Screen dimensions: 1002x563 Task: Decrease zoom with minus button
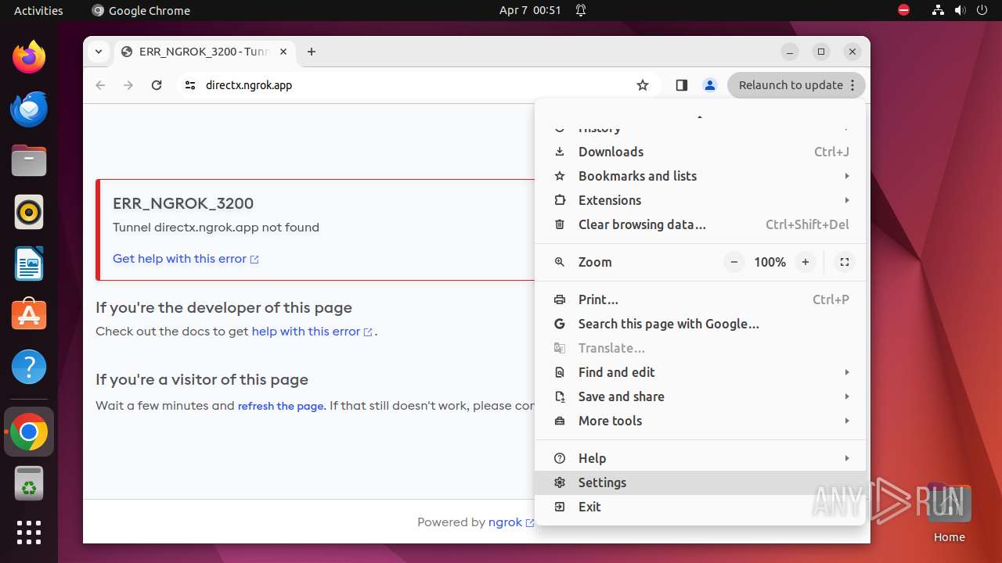pos(733,262)
